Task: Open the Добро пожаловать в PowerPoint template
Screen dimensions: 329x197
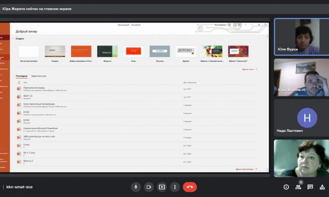Action: click(x=81, y=51)
